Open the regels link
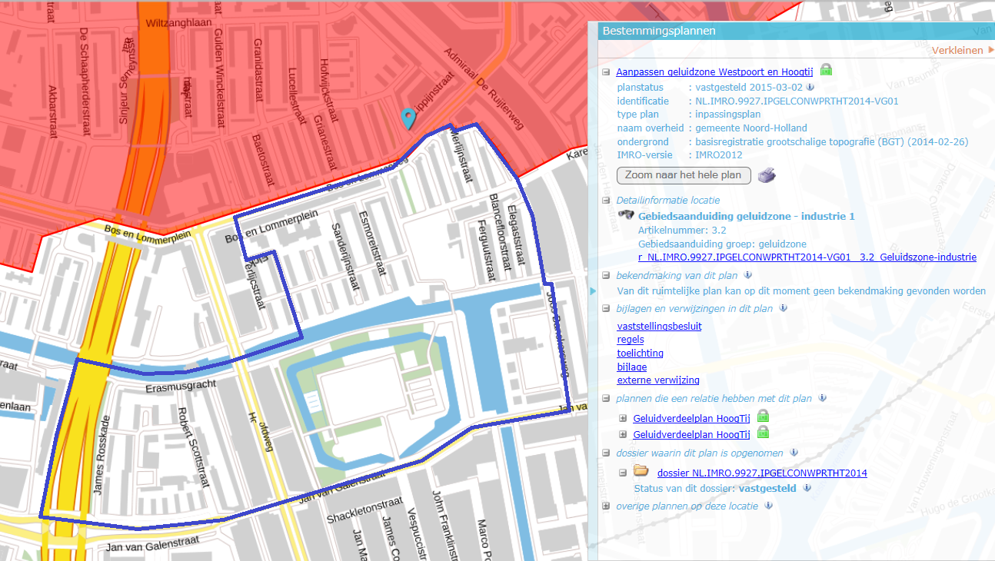 [631, 340]
